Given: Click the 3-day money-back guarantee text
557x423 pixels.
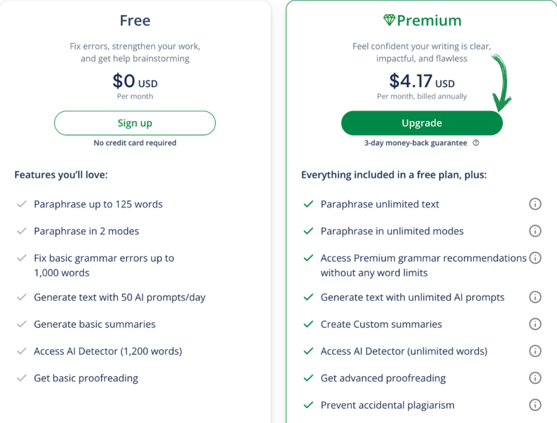Looking at the screenshot, I should tap(416, 143).
